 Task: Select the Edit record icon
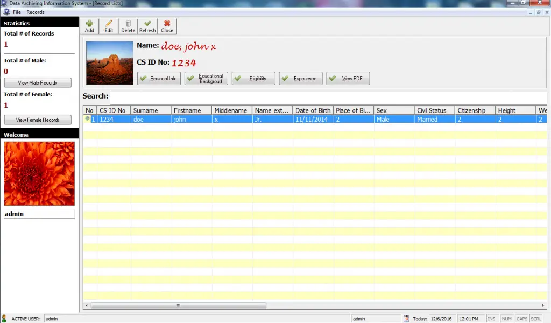pos(109,25)
